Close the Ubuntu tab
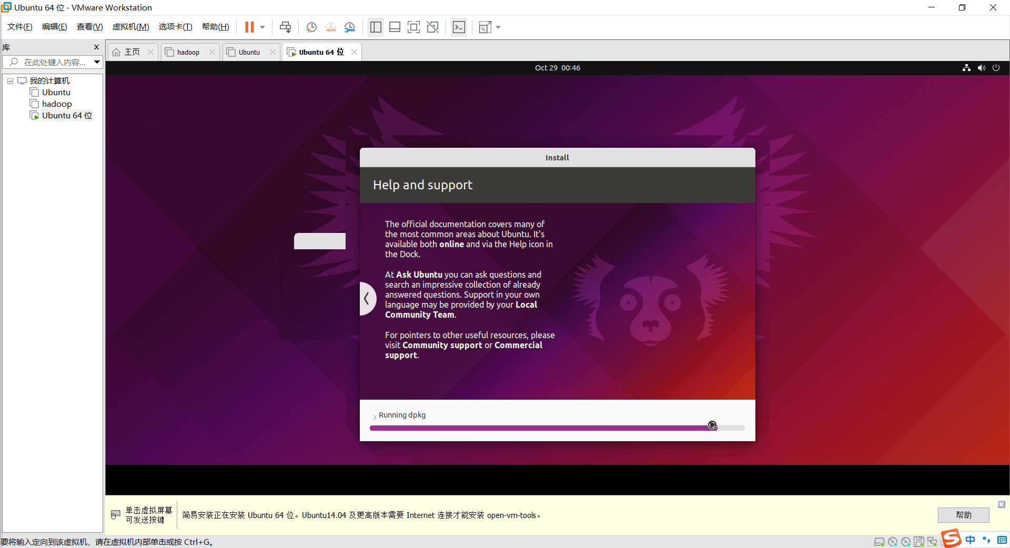 [x=272, y=52]
